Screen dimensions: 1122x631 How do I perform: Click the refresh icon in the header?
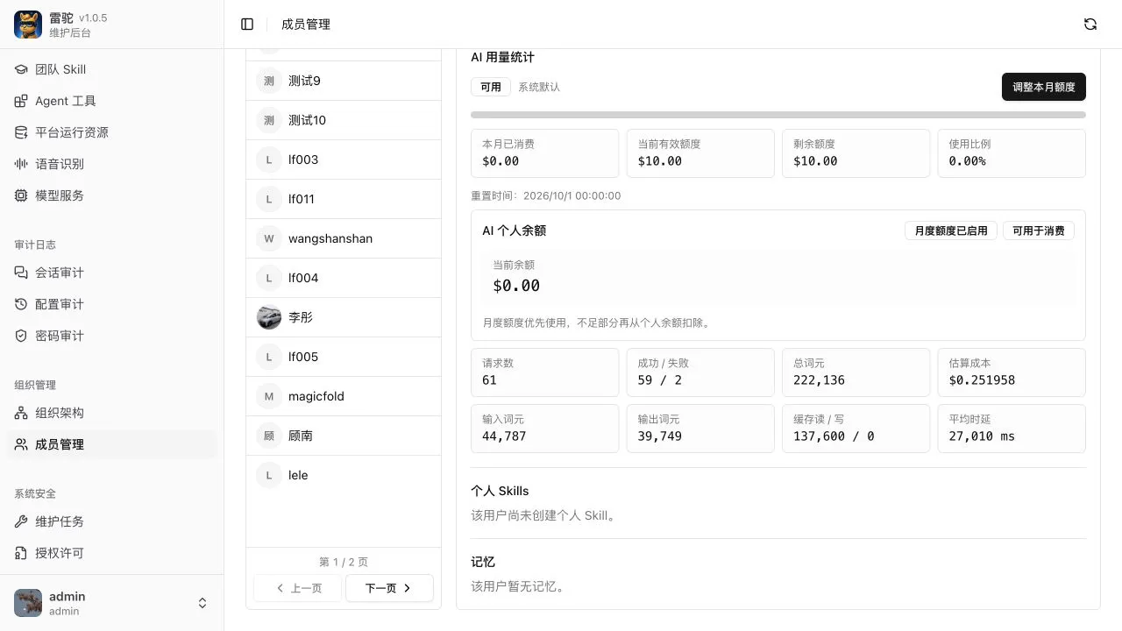(1090, 25)
